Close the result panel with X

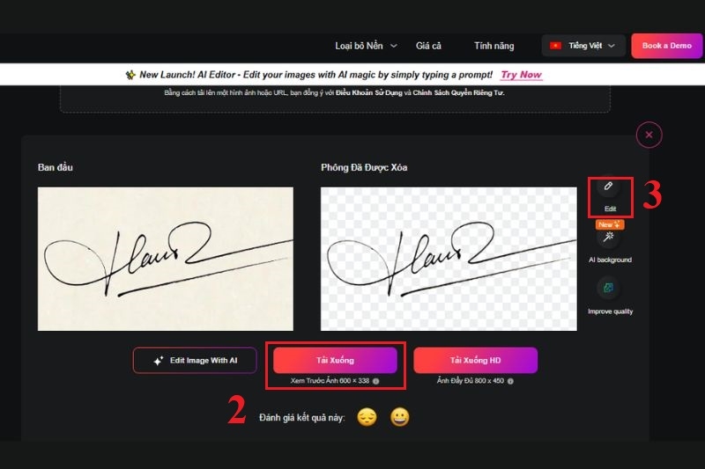pos(649,135)
